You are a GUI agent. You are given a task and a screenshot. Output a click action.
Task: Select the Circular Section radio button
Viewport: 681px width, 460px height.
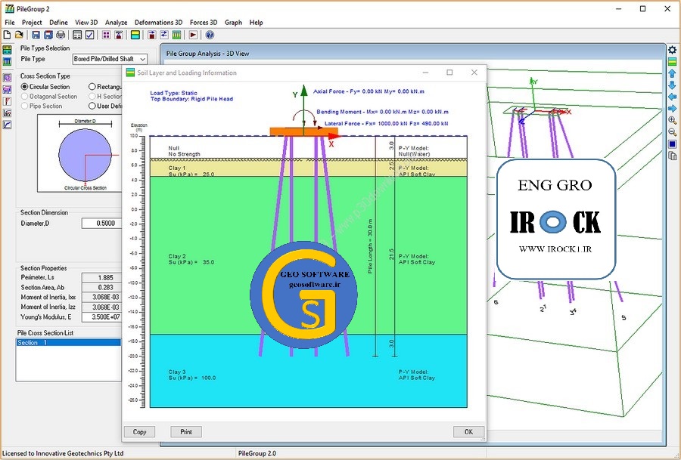click(26, 87)
